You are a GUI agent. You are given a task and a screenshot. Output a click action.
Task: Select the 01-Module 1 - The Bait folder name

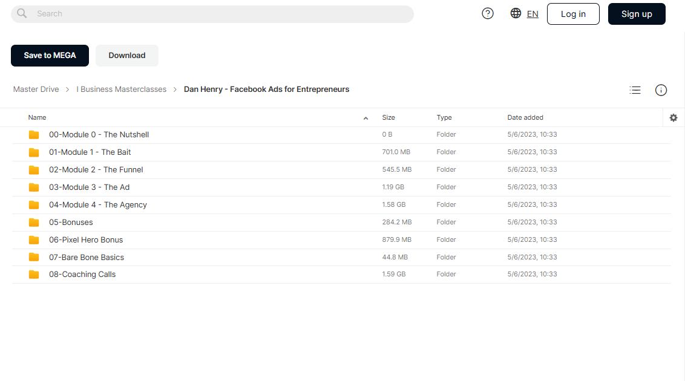pos(90,152)
